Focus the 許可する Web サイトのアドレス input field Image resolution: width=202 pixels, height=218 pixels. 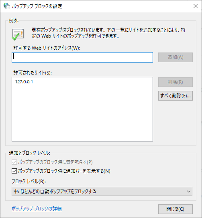[82, 57]
